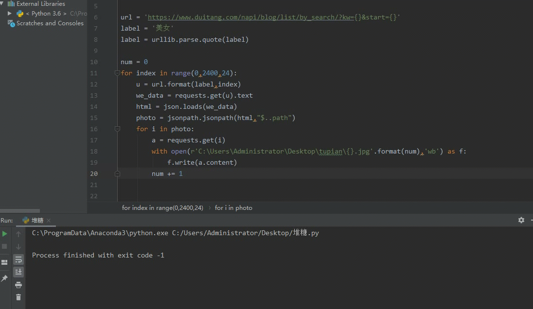This screenshot has height=309, width=533.
Task: Click 'requests.get(i)' on line 17
Action: pos(196,140)
